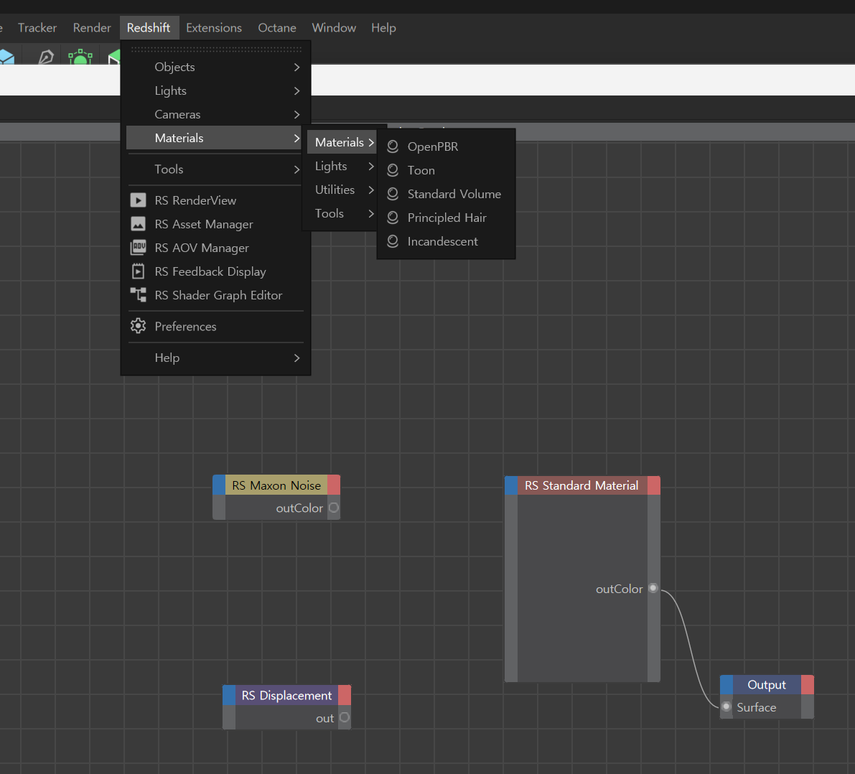Open Redshift Preferences entry
The height and width of the screenshot is (774, 855).
point(215,326)
